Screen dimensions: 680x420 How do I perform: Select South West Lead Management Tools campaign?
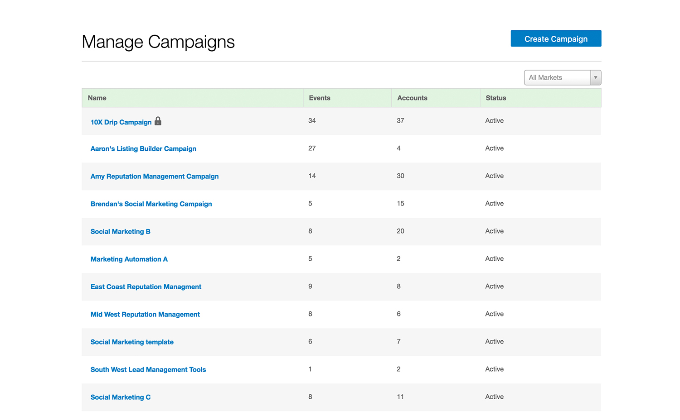click(x=148, y=369)
